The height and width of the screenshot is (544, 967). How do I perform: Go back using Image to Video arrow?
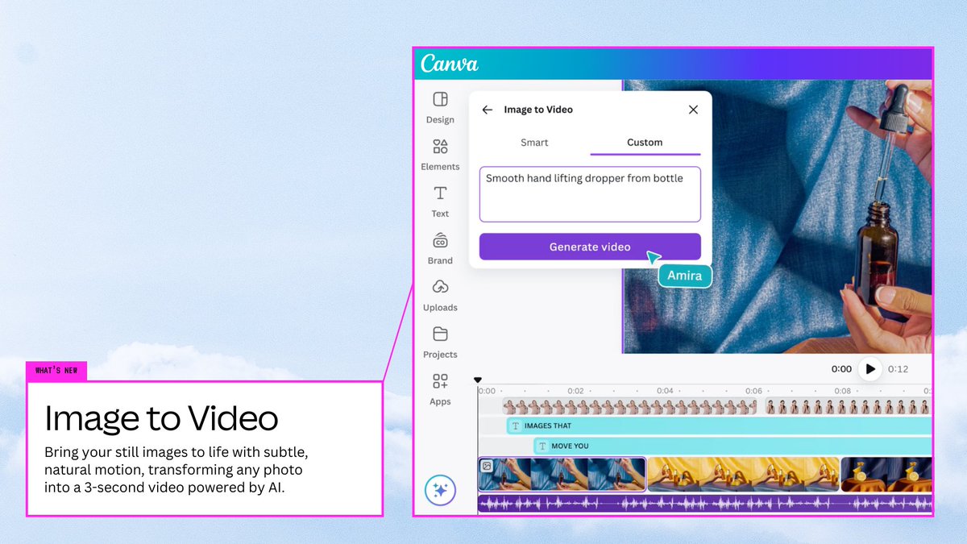click(487, 110)
